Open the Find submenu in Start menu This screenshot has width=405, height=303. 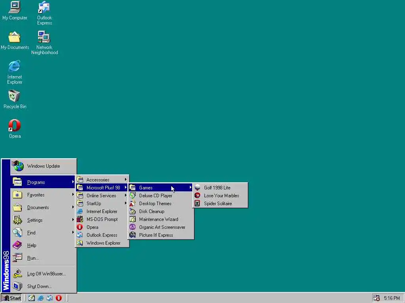click(44, 233)
